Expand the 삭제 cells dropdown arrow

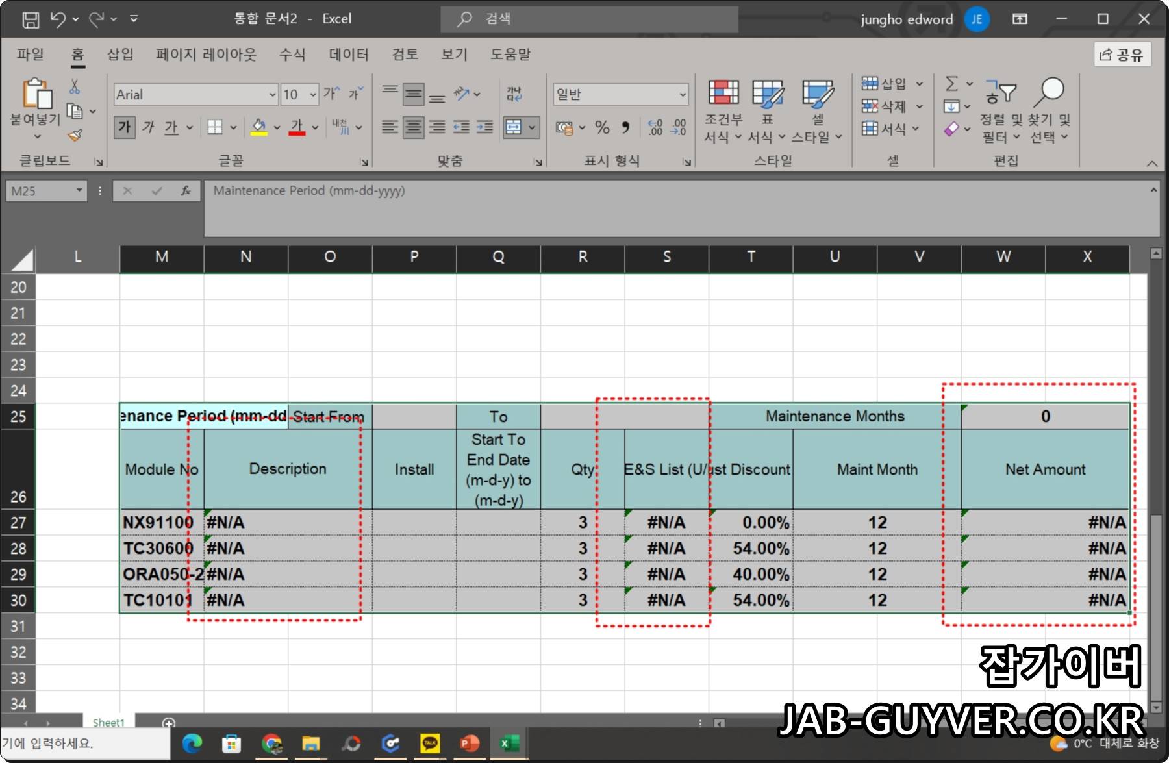pyautogui.click(x=919, y=106)
